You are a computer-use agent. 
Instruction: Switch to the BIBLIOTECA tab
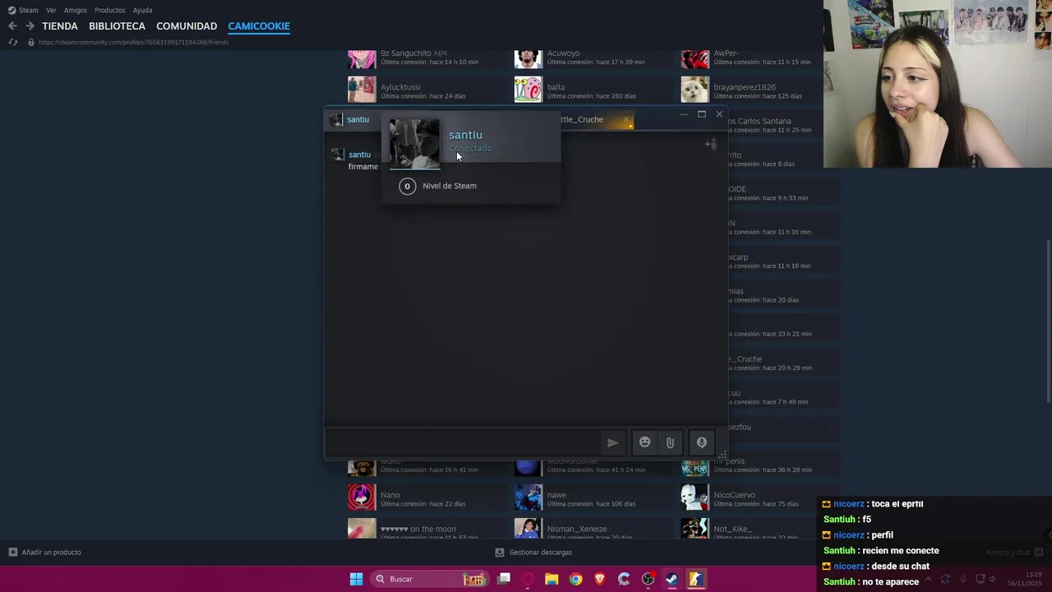pyautogui.click(x=117, y=26)
